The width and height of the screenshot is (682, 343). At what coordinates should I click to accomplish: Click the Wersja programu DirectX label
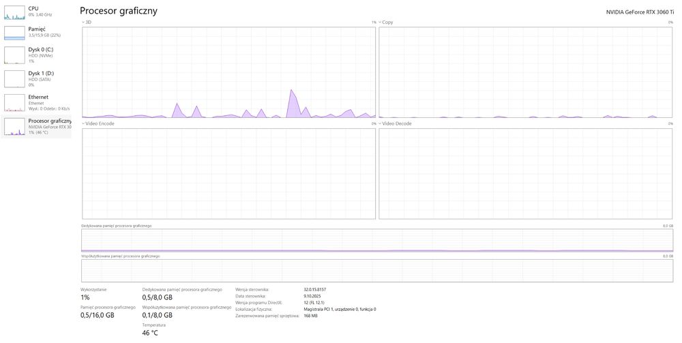(258, 303)
